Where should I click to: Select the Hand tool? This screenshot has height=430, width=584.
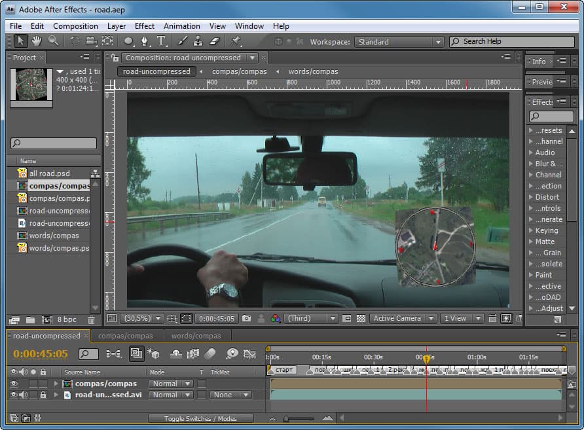[37, 41]
